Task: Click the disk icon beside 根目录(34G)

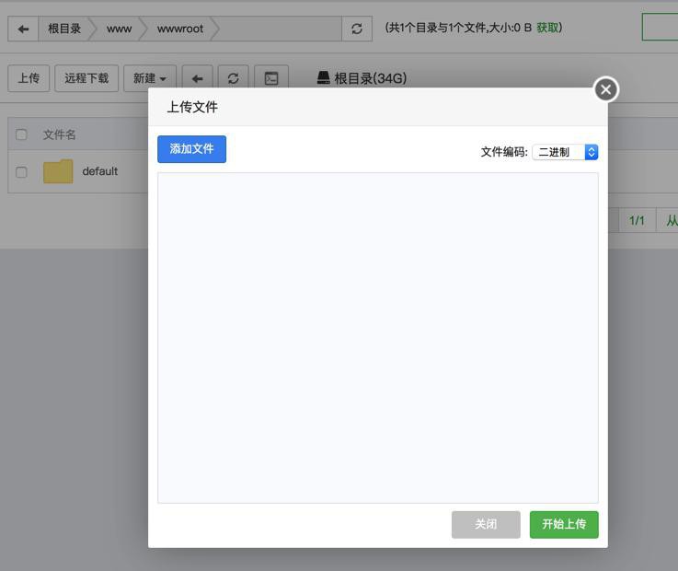Action: pyautogui.click(x=324, y=78)
